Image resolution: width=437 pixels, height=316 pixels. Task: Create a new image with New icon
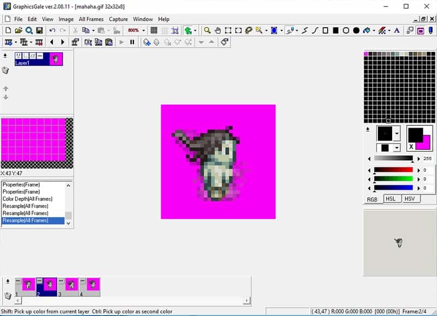pos(8,31)
